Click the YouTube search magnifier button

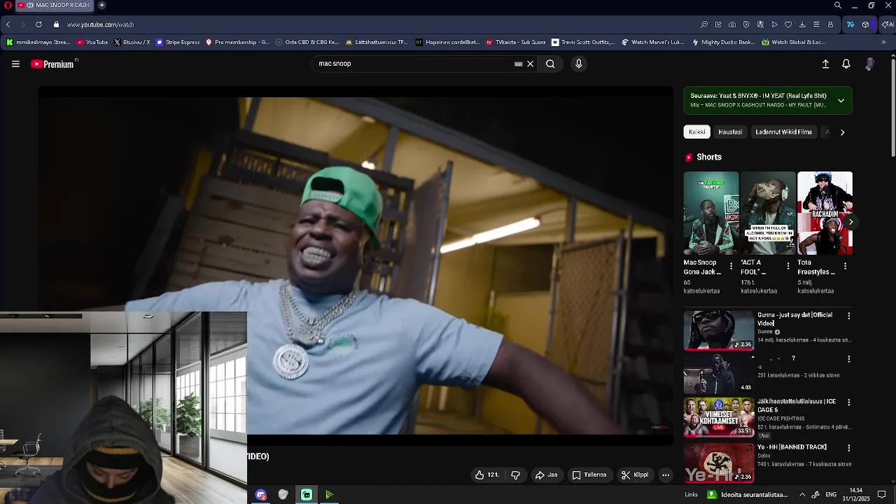550,64
